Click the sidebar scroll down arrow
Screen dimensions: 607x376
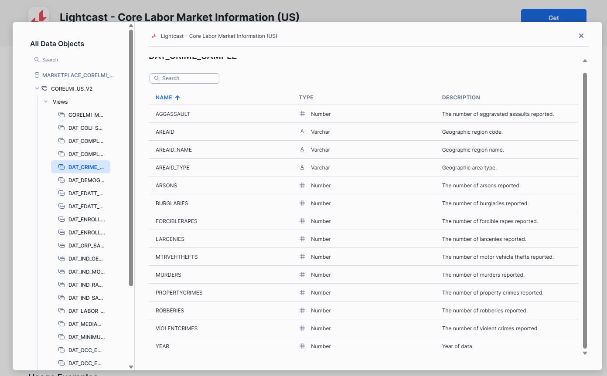131,367
